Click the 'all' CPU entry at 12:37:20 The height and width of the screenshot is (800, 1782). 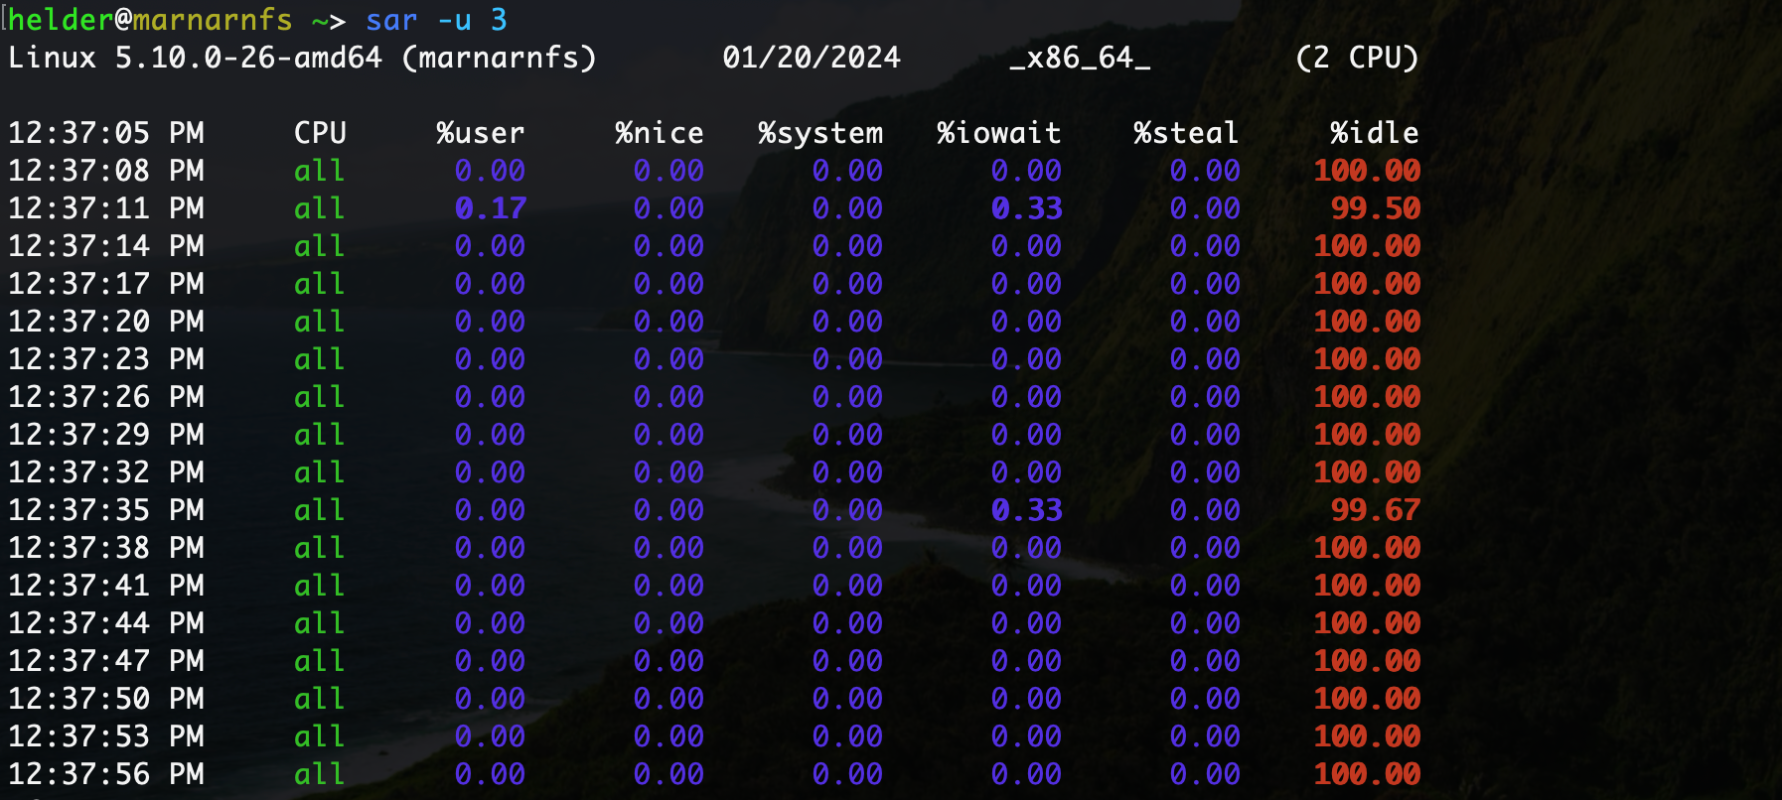319,322
